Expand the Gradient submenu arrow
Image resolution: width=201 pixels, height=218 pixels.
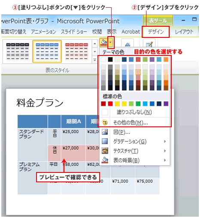pyautogui.click(x=165, y=141)
